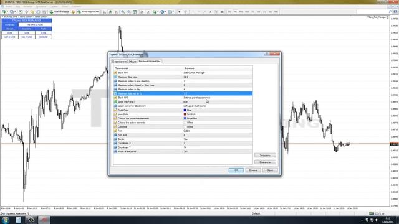Click the volume icon in system tray
This screenshot has height=224, width=399.
(377, 220)
